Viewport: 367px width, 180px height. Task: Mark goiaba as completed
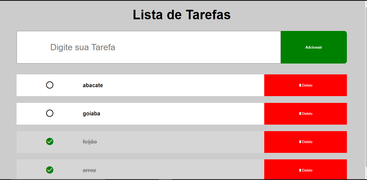(50, 113)
